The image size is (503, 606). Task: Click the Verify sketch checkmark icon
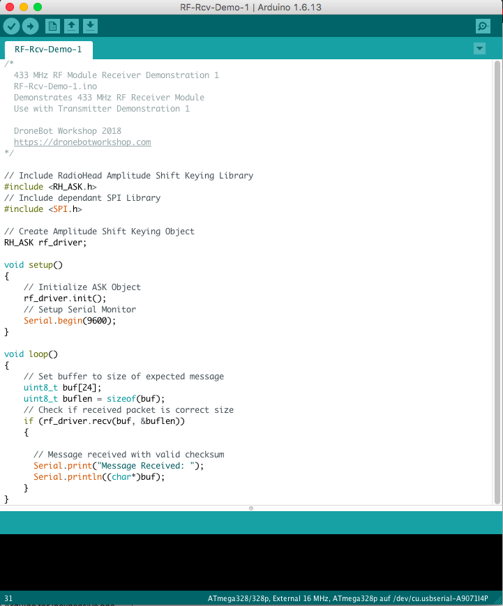coord(12,26)
